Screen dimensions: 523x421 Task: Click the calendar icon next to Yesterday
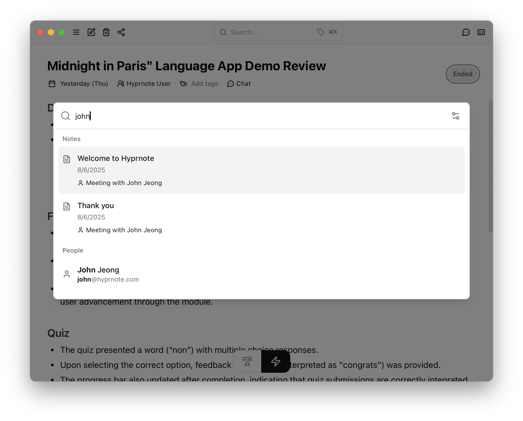pos(52,83)
